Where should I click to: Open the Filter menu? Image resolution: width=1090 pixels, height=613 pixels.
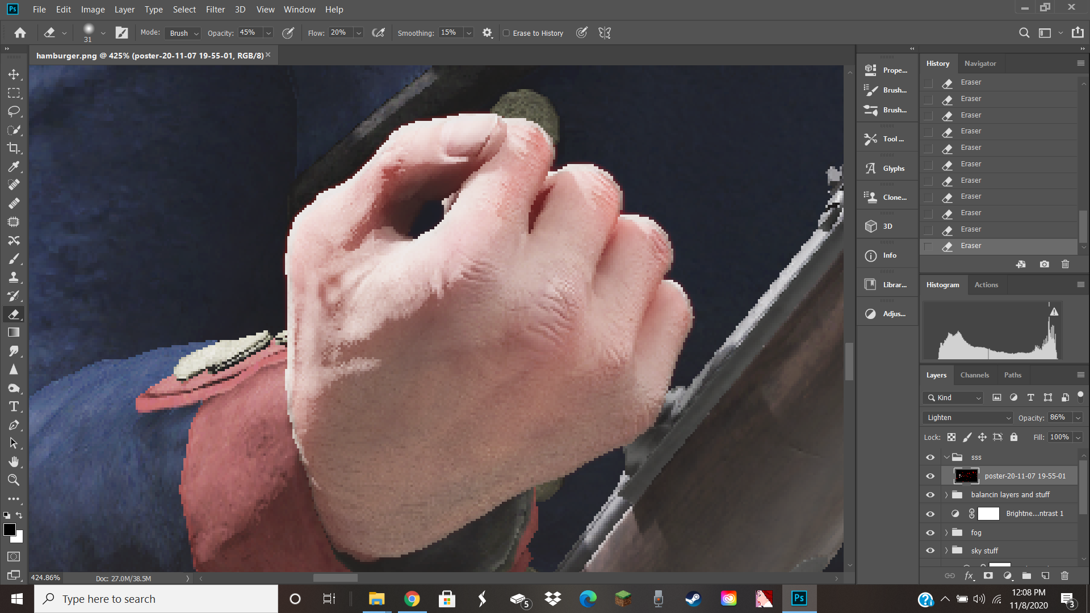(x=215, y=10)
